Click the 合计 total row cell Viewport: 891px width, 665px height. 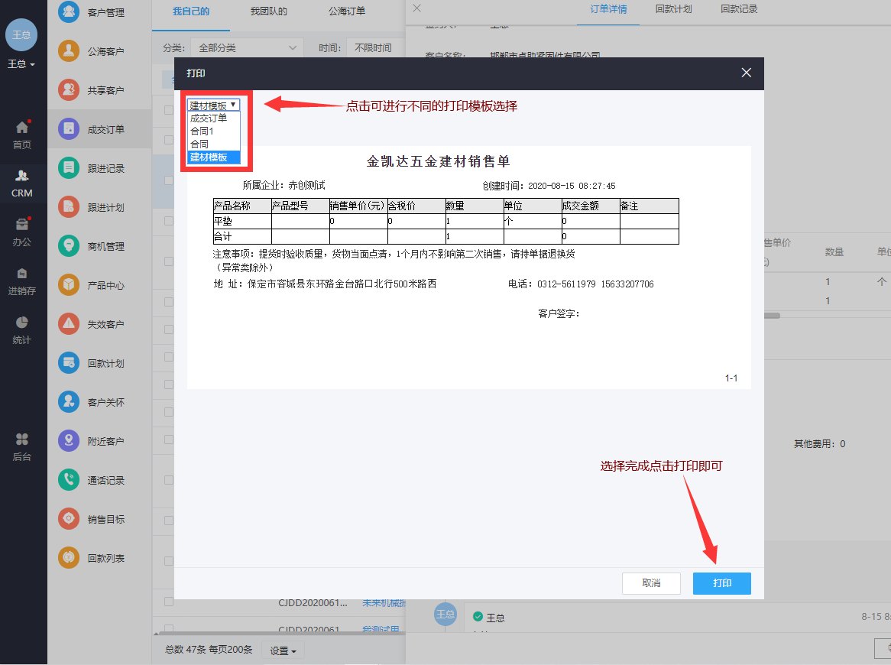coord(243,236)
